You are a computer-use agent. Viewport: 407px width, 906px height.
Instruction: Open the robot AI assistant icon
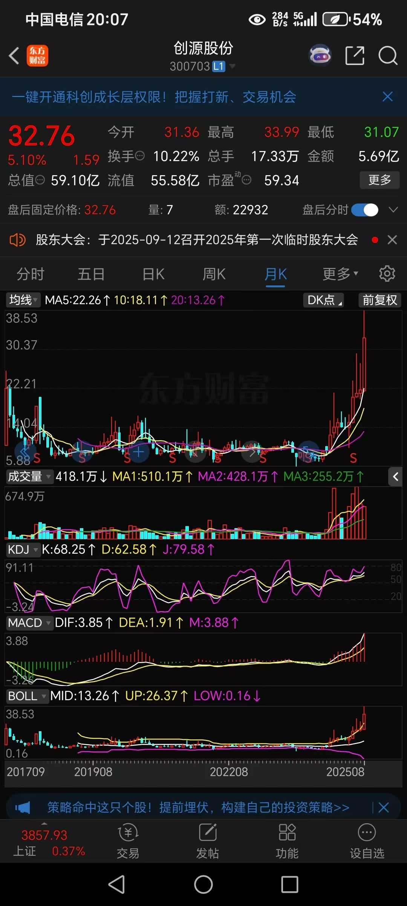[x=320, y=56]
